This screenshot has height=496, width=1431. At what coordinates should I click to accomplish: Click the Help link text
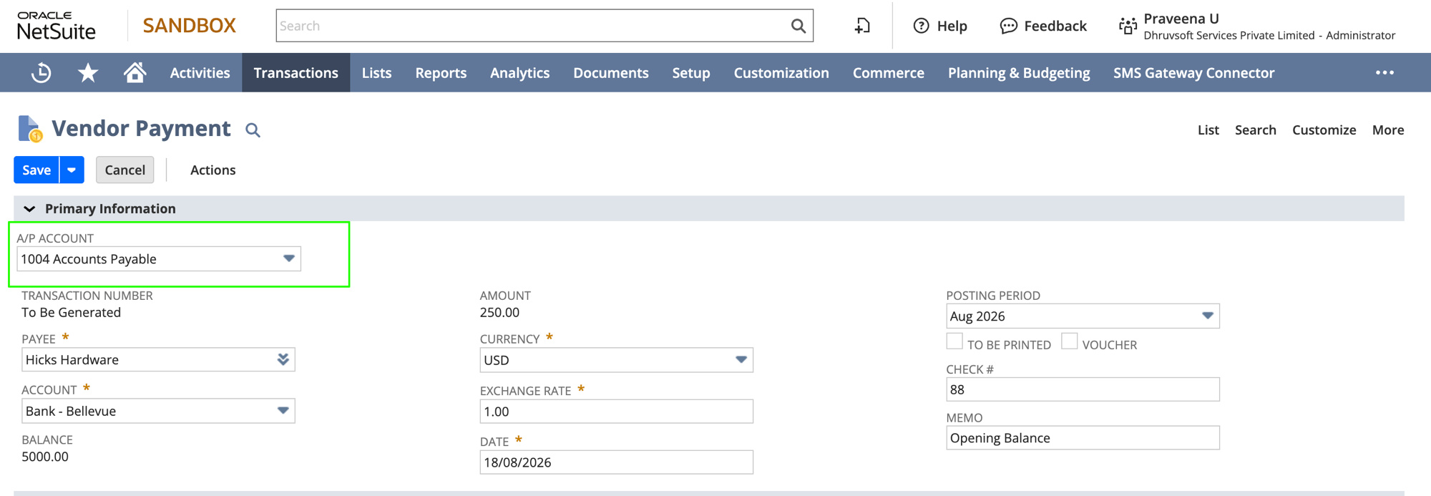(x=952, y=26)
